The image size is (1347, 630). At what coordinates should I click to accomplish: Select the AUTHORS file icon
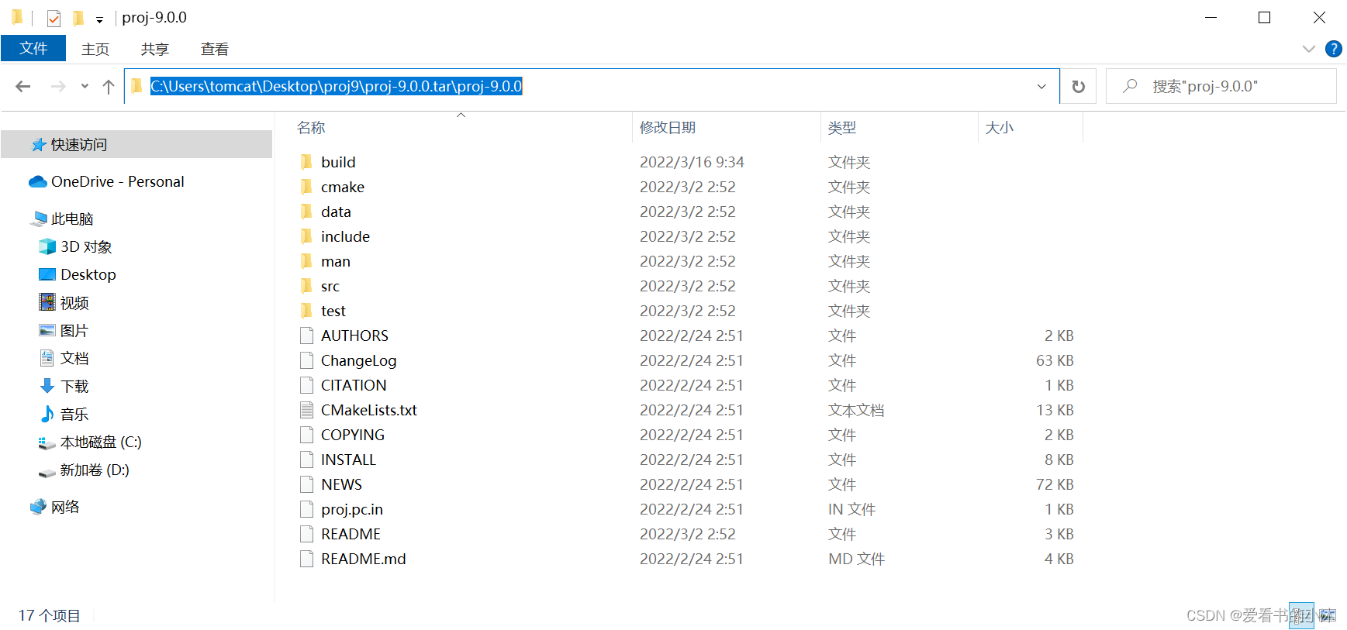pyautogui.click(x=307, y=336)
